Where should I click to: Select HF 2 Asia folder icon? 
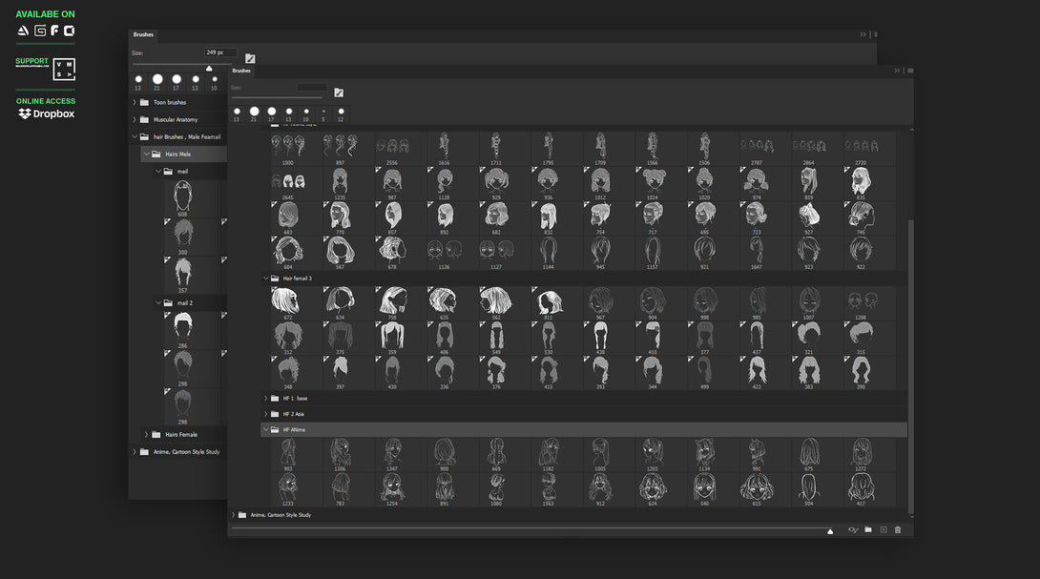coord(275,414)
